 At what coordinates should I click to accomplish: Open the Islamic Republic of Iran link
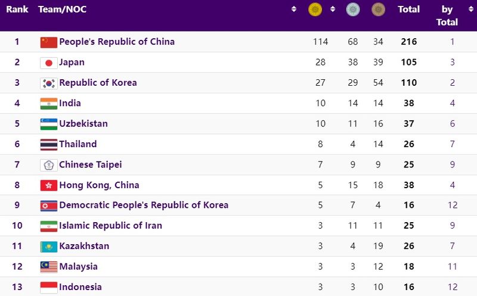110,226
